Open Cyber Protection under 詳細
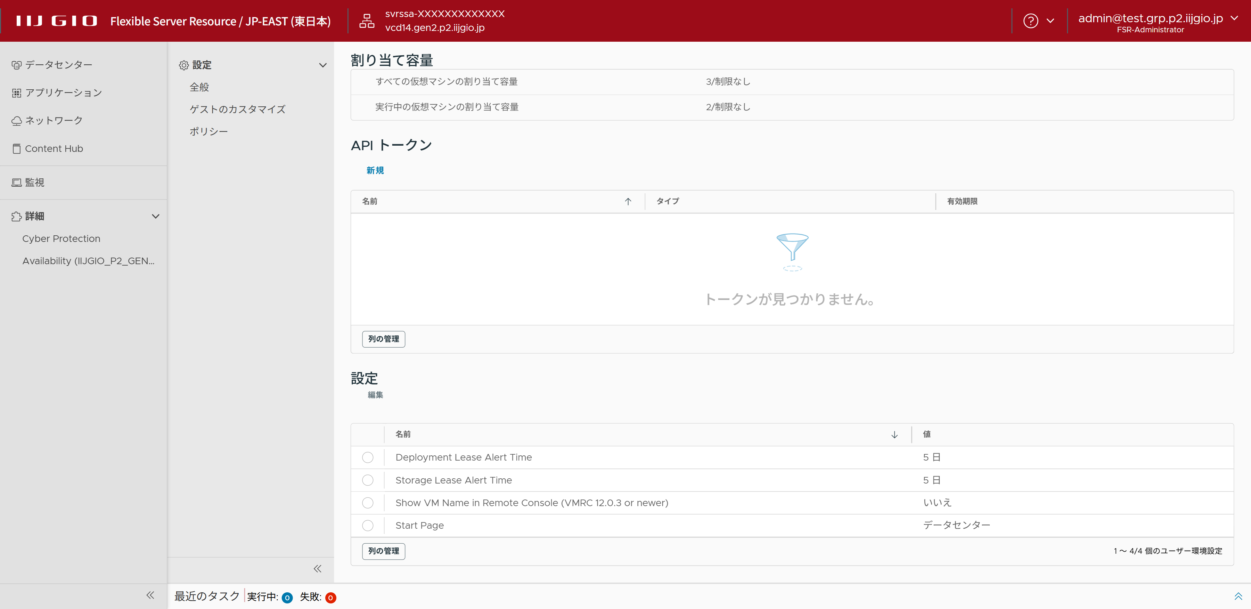 point(61,238)
